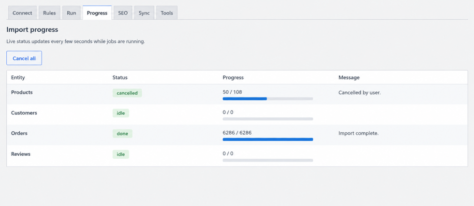Click the done status badge

coord(122,134)
